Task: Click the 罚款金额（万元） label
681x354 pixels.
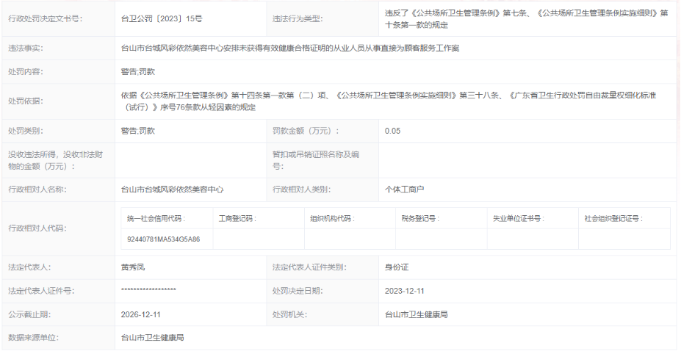Action: click(306, 131)
